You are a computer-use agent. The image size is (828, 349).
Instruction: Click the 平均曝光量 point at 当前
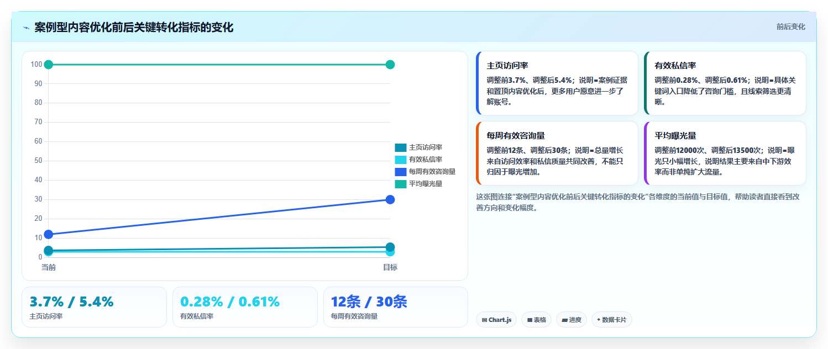[x=49, y=65]
